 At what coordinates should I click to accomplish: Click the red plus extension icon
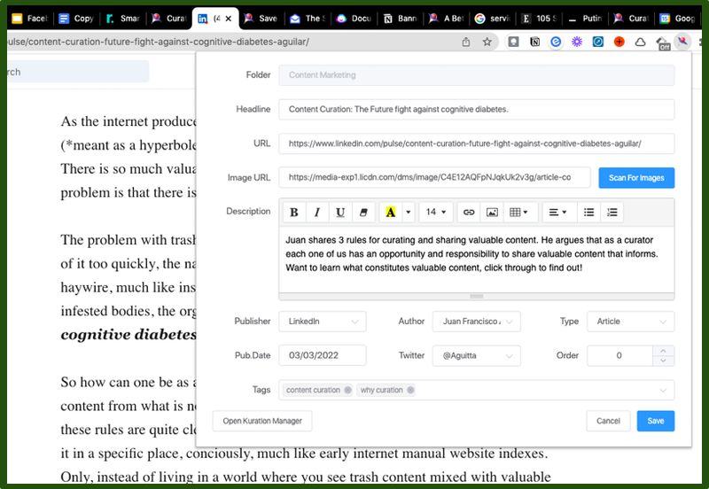619,42
